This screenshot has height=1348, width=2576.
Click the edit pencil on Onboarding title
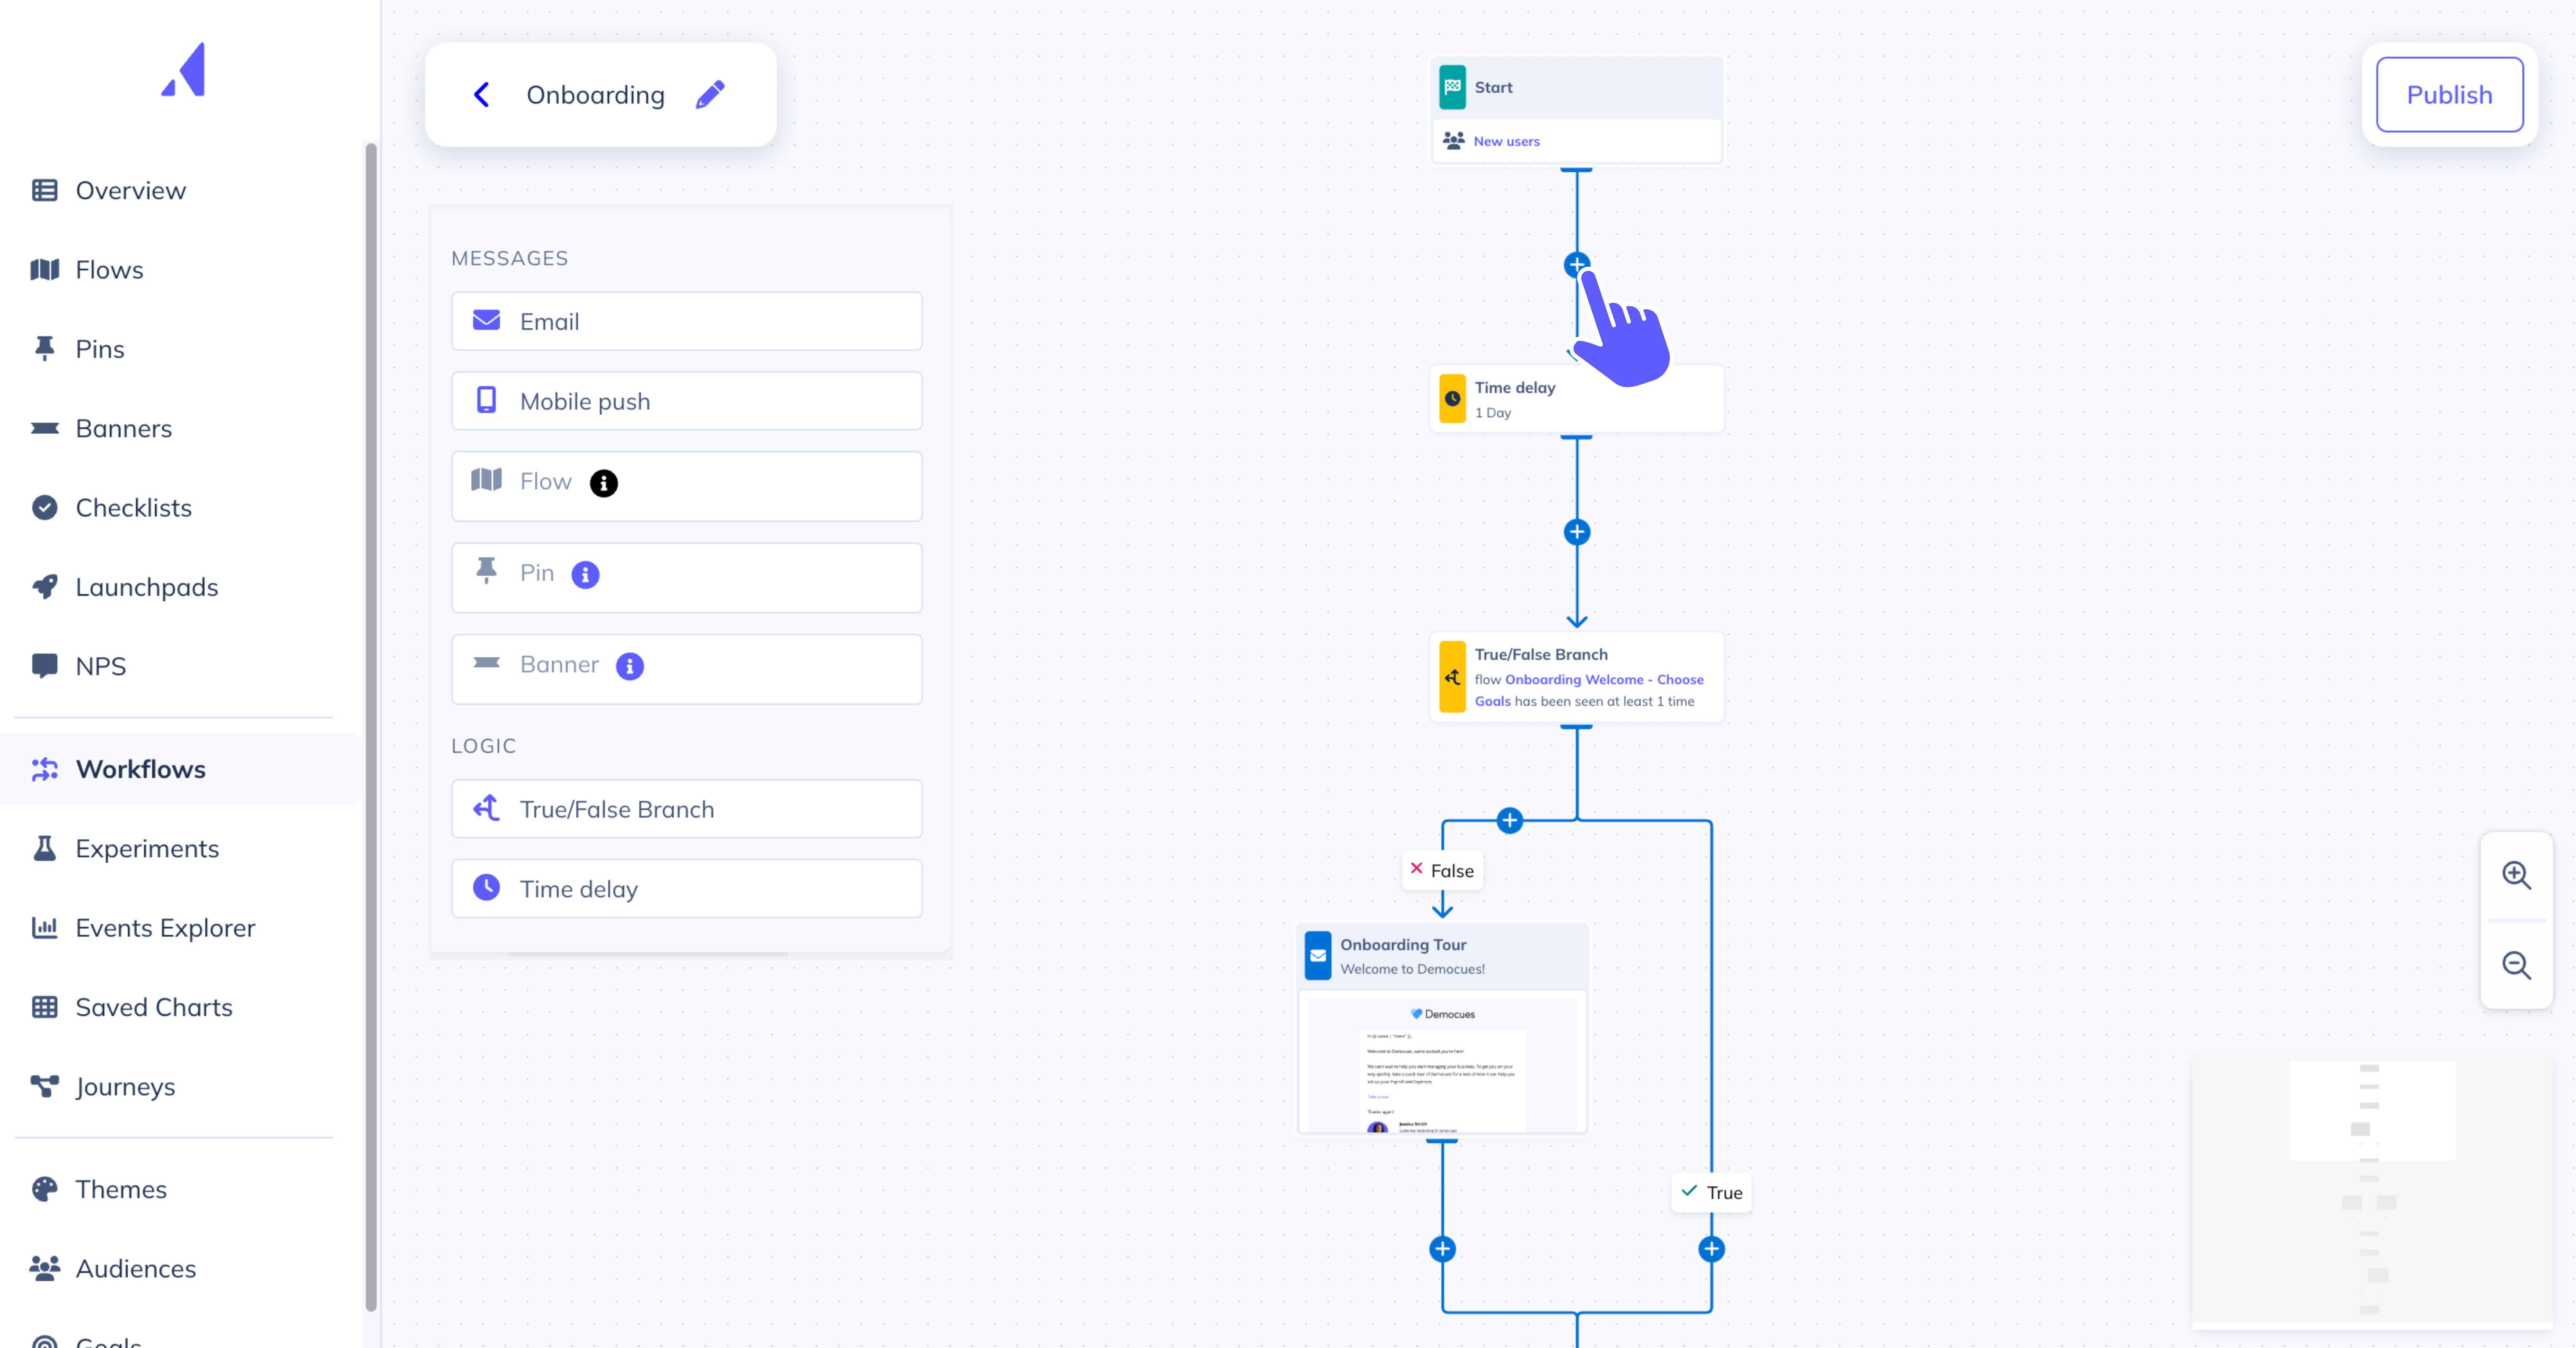pos(710,94)
